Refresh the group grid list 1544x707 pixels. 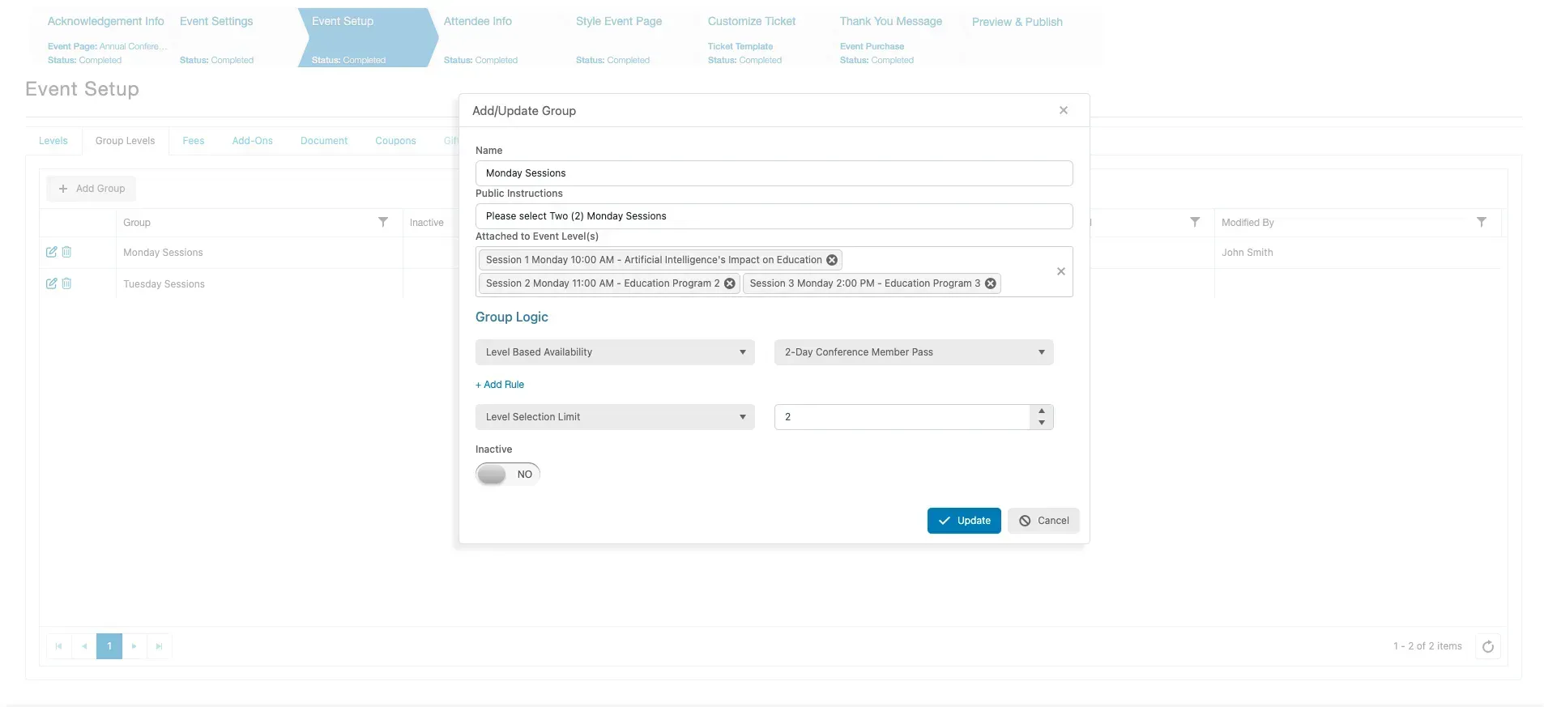click(x=1487, y=646)
